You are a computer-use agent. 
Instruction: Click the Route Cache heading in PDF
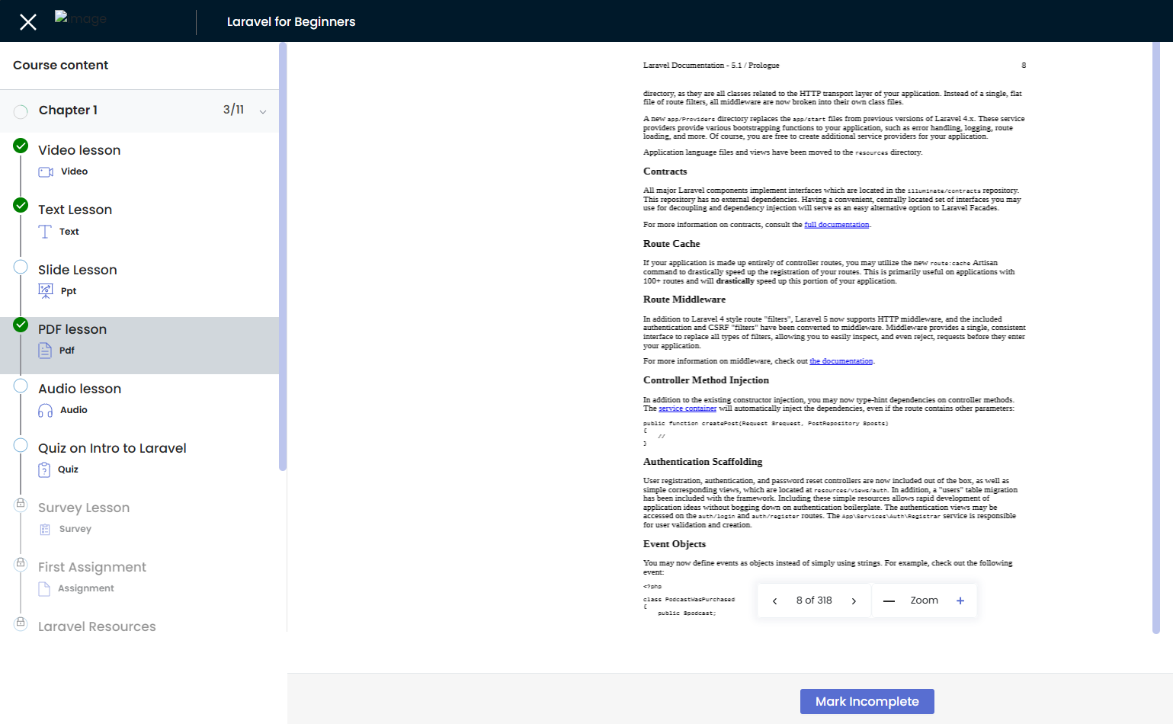pos(671,244)
